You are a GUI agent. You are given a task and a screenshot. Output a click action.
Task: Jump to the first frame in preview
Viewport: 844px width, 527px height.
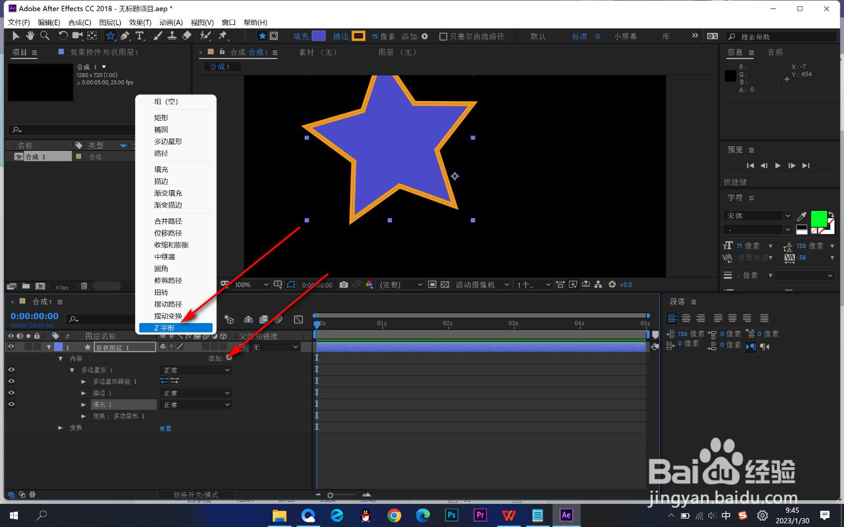750,165
